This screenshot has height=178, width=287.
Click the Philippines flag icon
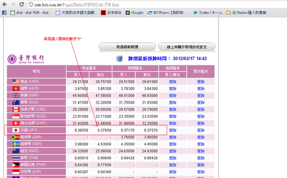[x=16, y=165]
